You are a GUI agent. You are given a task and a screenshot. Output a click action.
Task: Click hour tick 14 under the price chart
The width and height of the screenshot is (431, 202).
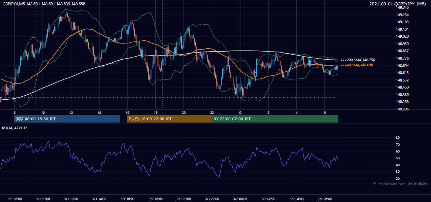[99, 112]
